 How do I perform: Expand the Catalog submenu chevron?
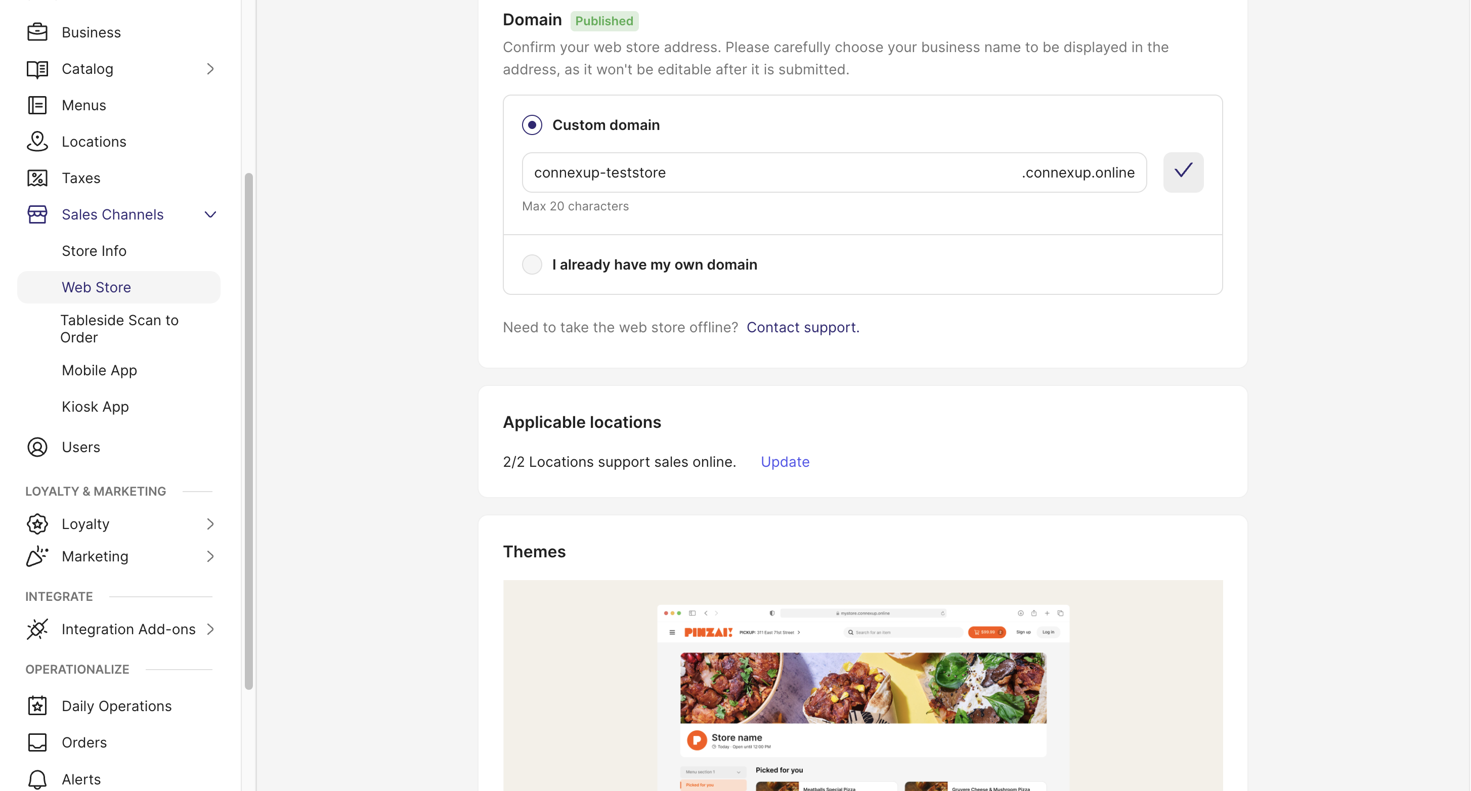(210, 69)
